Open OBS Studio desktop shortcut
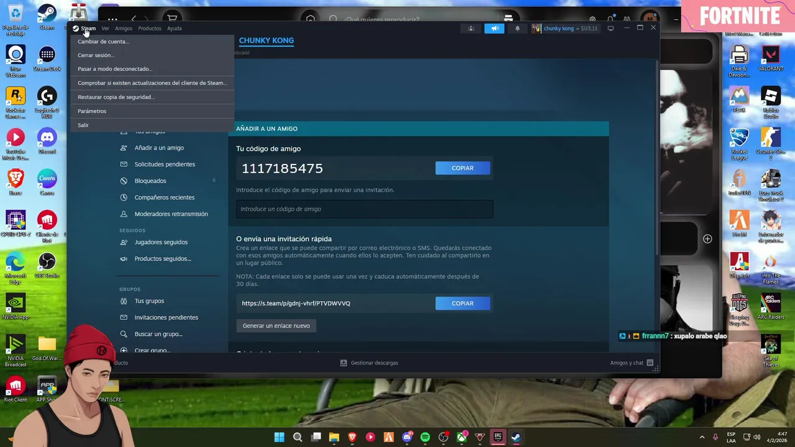795x447 pixels. click(x=47, y=265)
